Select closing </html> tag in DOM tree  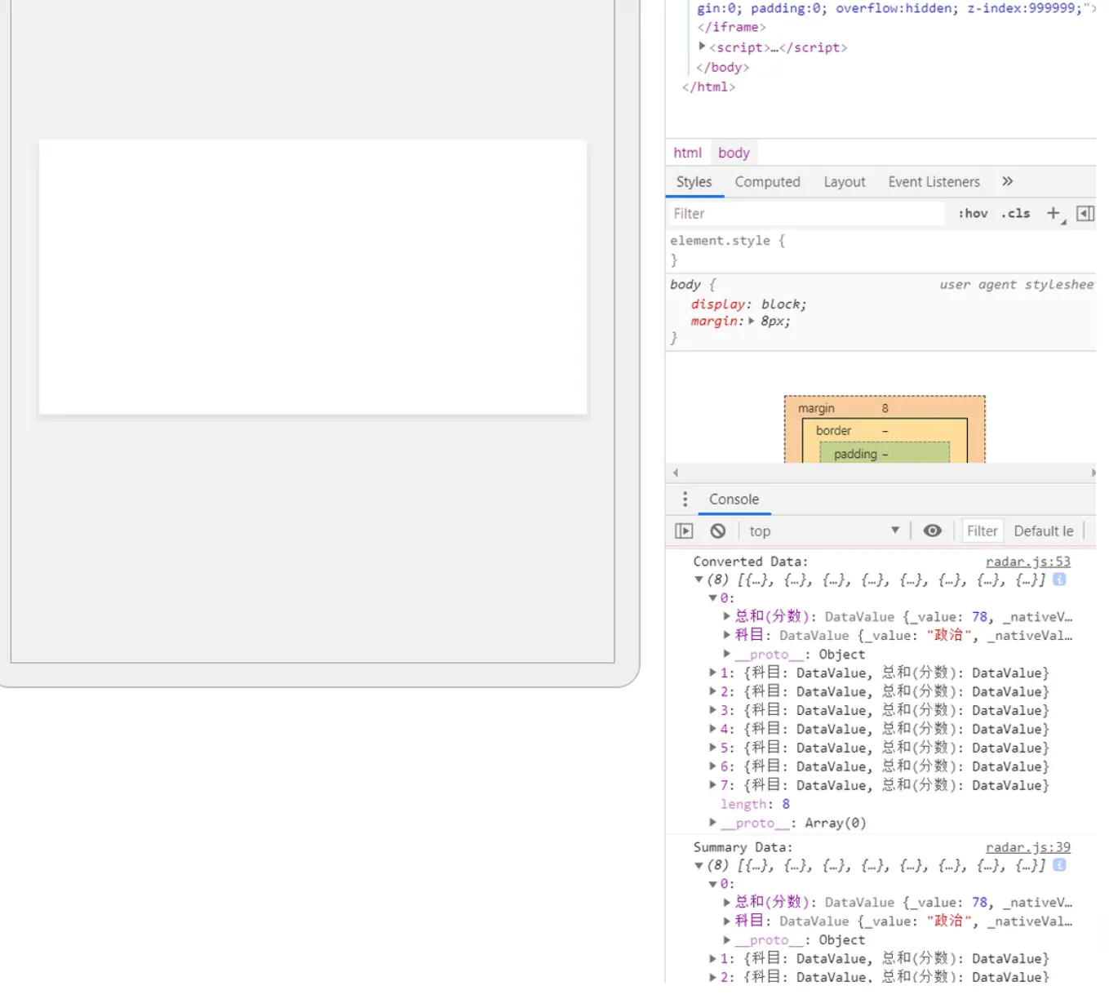pos(708,87)
